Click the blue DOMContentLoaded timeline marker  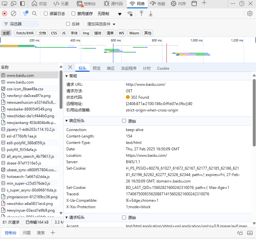[x=113, y=53]
